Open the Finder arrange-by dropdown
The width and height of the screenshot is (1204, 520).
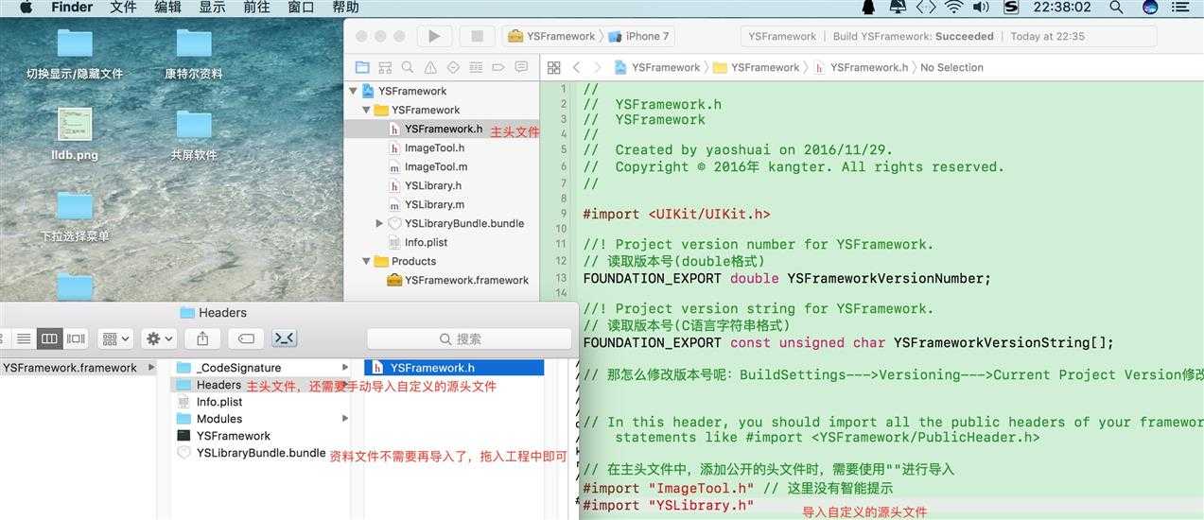coord(115,338)
